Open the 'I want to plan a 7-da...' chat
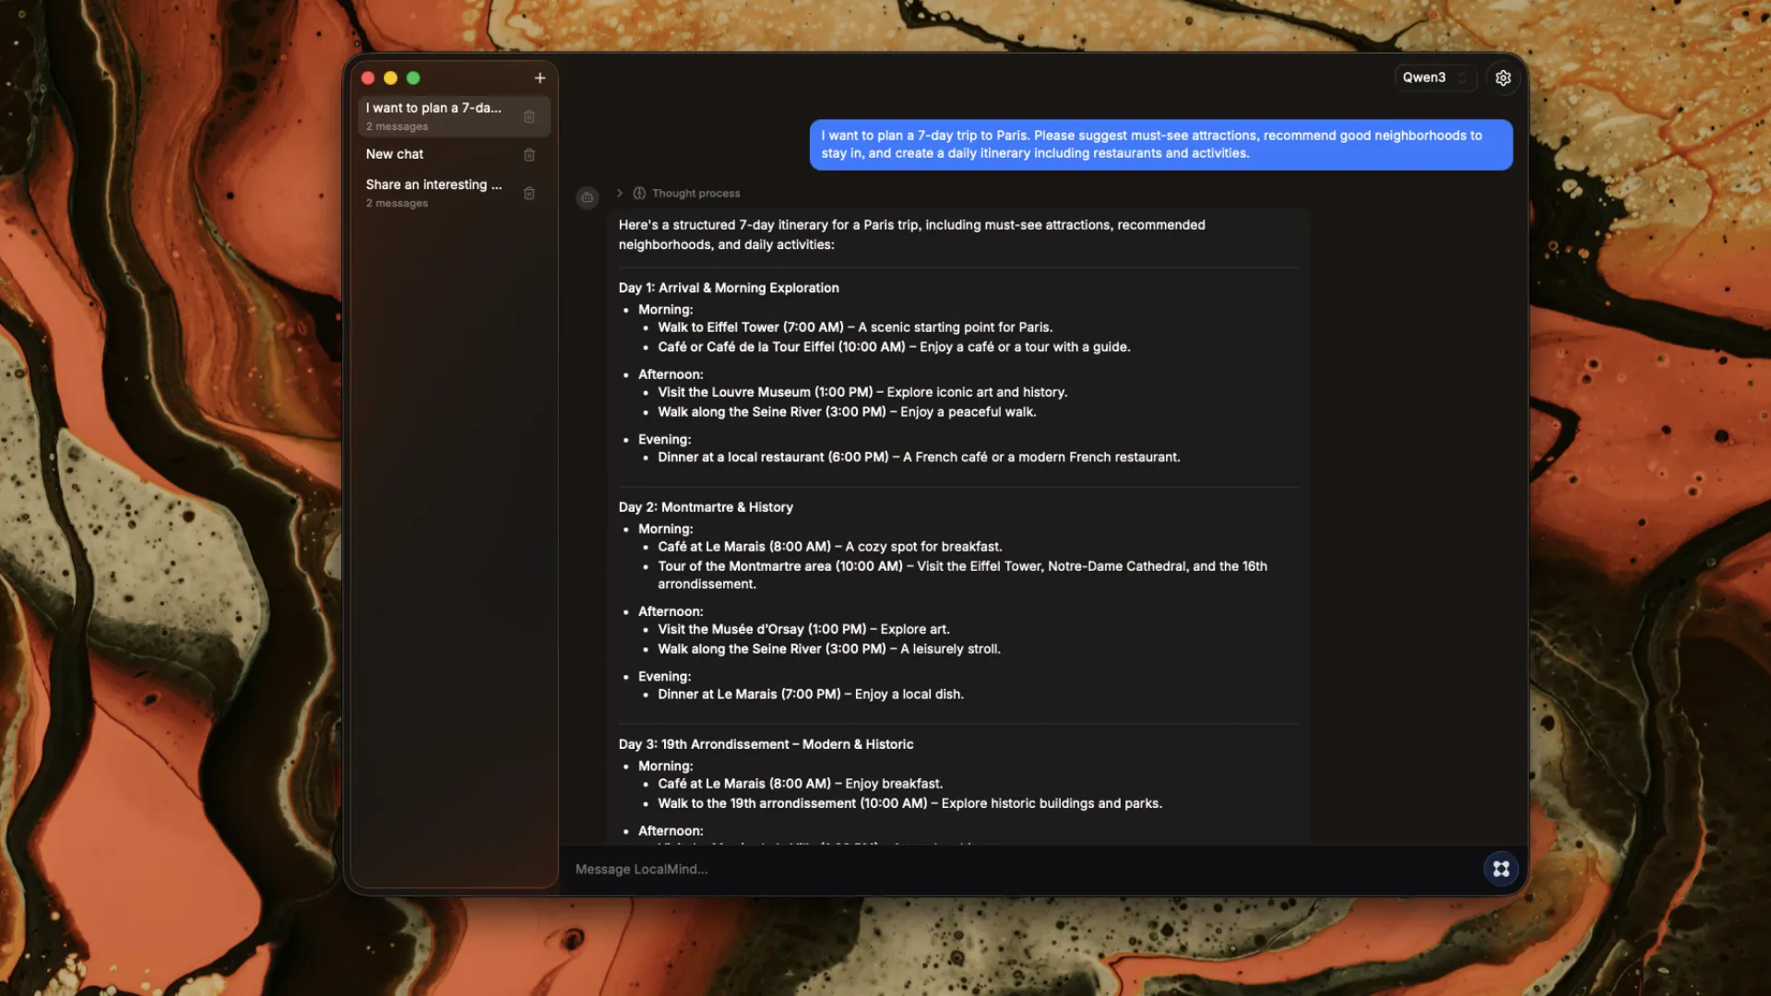Image resolution: width=1771 pixels, height=996 pixels. [x=454, y=116]
